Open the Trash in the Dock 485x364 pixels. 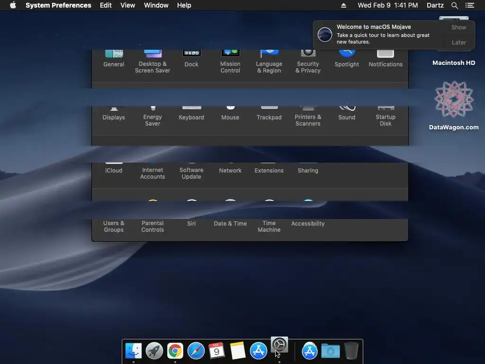351,351
